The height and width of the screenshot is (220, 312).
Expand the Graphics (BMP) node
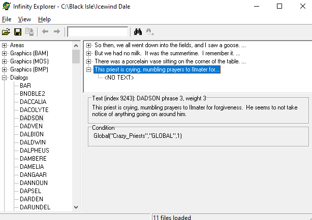(4, 69)
